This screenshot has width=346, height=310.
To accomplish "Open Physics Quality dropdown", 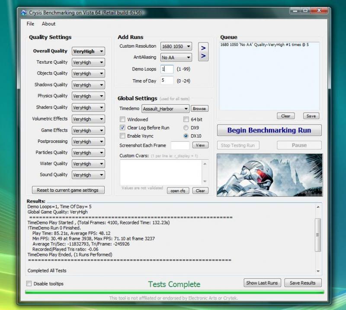I will [88, 96].
